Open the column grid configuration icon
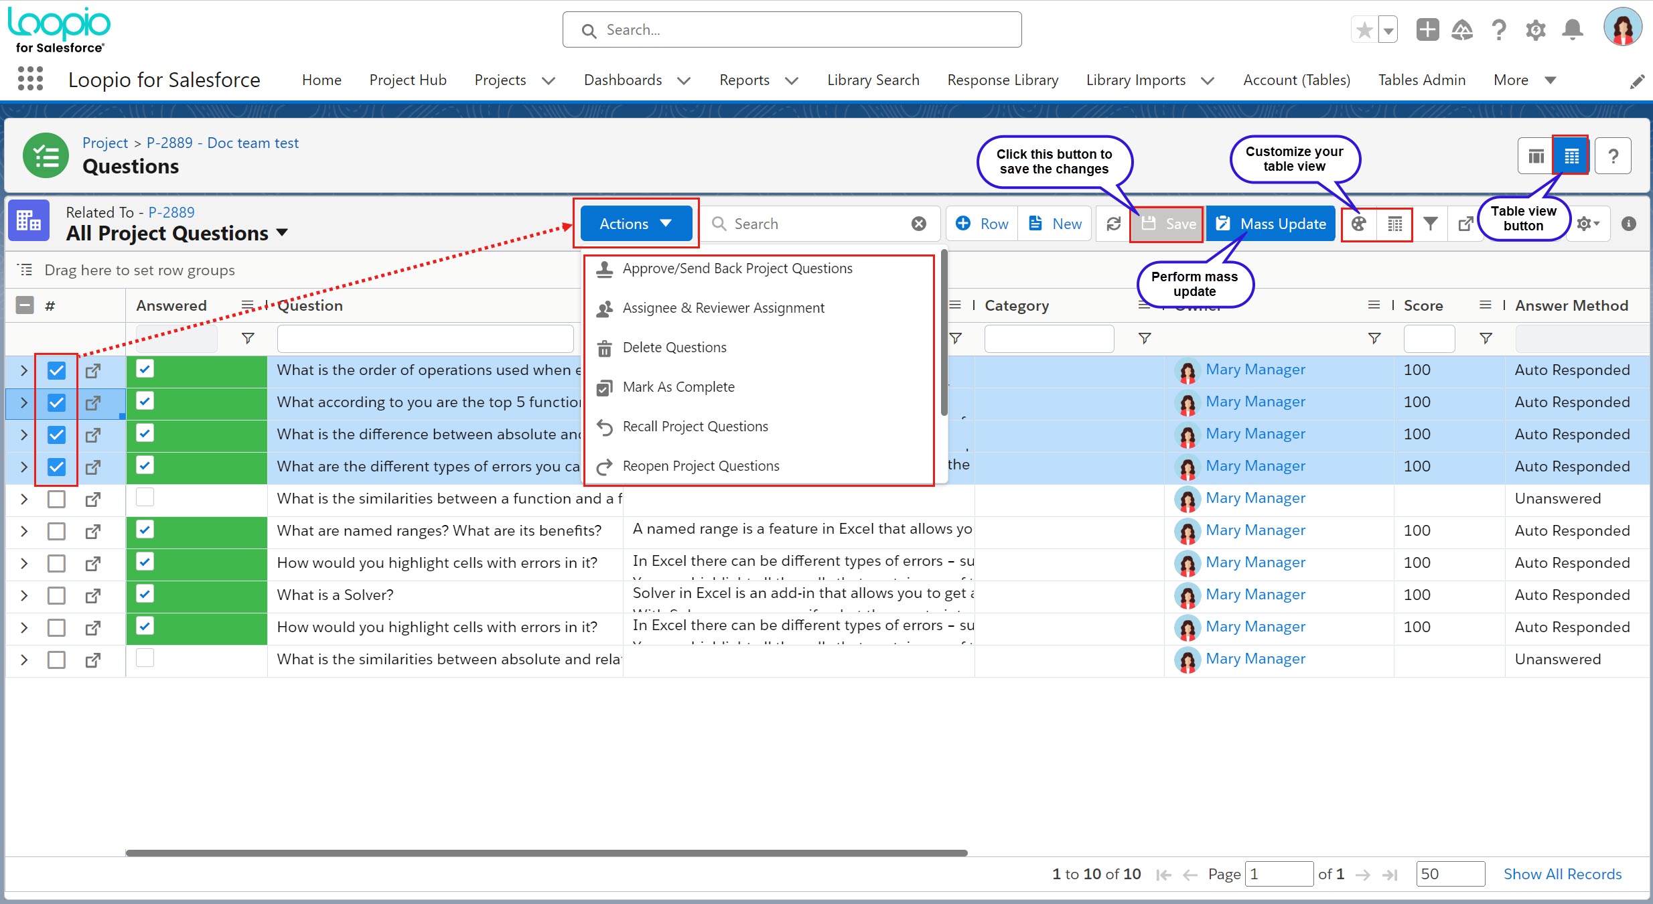Image resolution: width=1653 pixels, height=904 pixels. (x=1395, y=224)
